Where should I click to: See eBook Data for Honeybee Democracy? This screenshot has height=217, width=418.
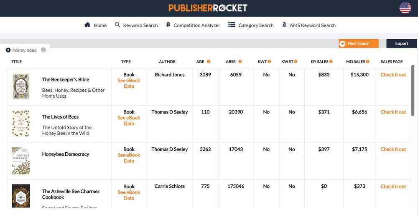129,158
